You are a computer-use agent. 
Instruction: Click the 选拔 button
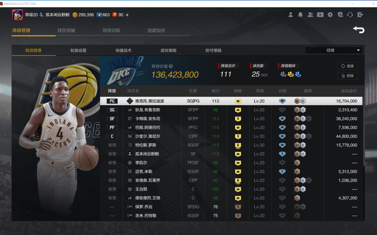click(x=347, y=66)
